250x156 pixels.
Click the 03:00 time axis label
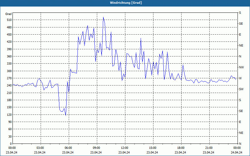click(40, 148)
